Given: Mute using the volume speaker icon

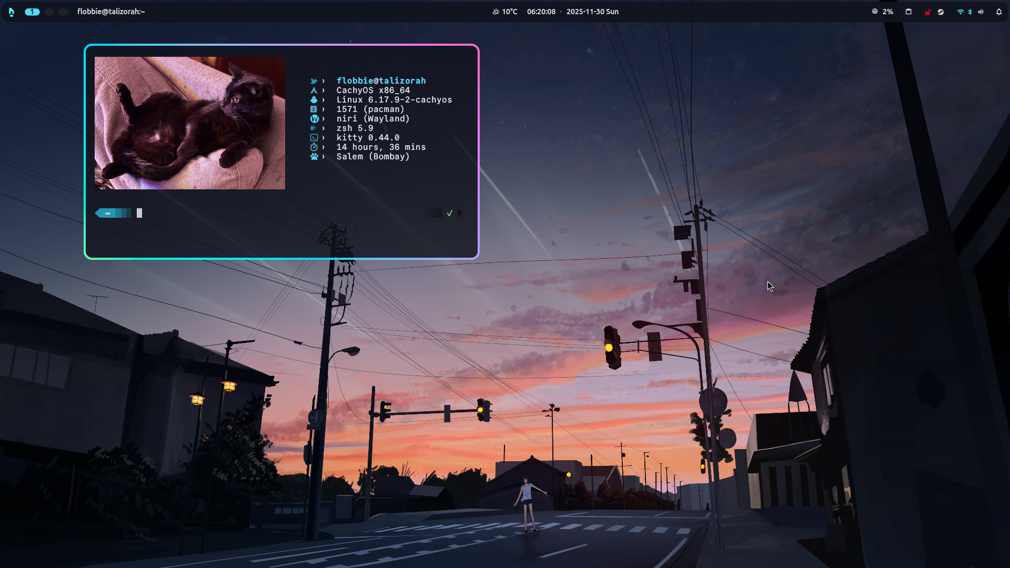Looking at the screenshot, I should coord(981,12).
